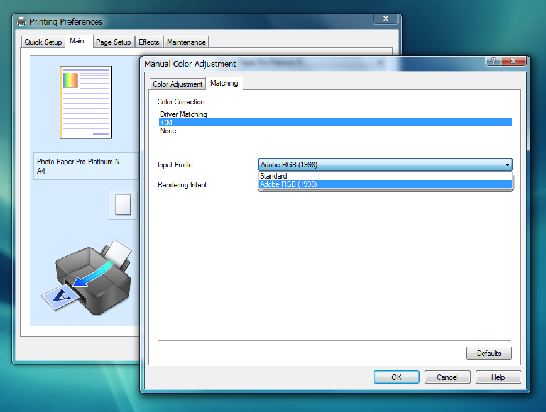Collapse the Input Profile dropdown arrow
The image size is (546, 412).
click(x=506, y=165)
